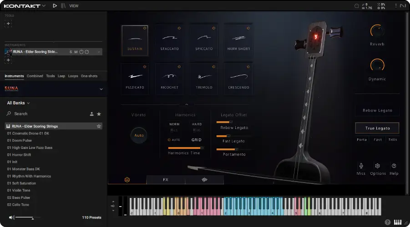
Task: Toggle power on the Harm Short articulation
Action: 248,28
